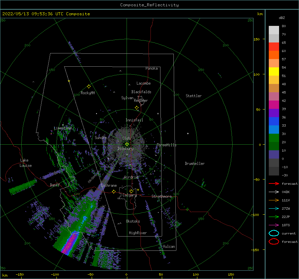Image resolution: width=299 pixels, height=279 pixels.
Task: Click the Limestone label
Action: pos(63,128)
